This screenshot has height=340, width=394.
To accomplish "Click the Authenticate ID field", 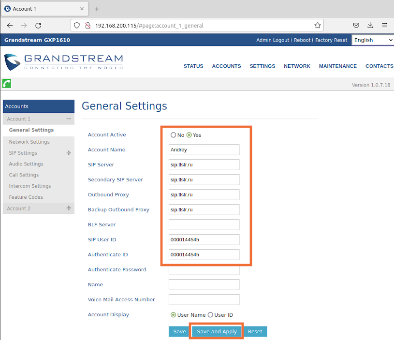I will 204,254.
